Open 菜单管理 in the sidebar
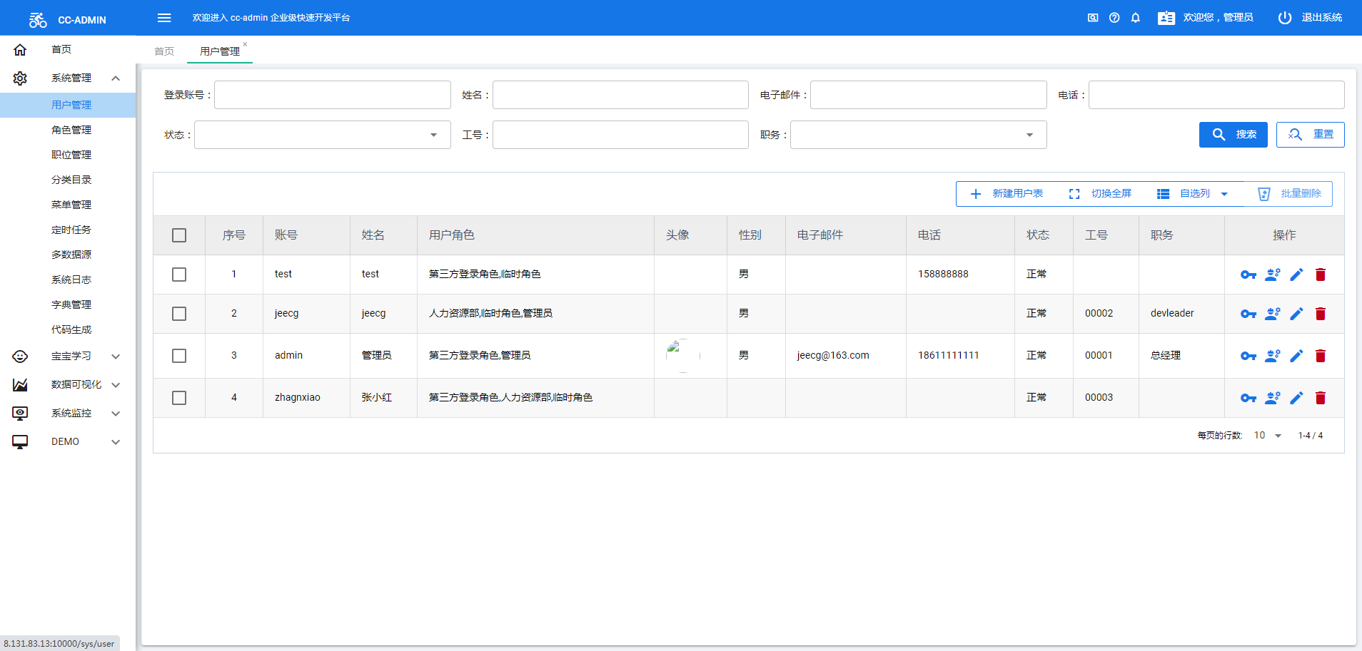 point(71,205)
